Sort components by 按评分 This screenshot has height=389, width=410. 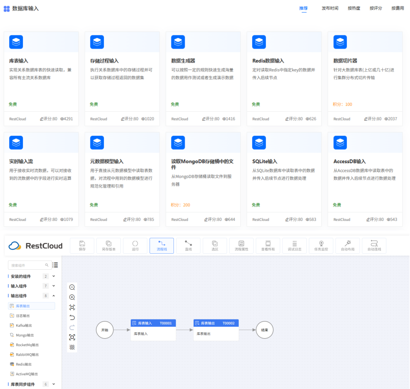pyautogui.click(x=376, y=8)
